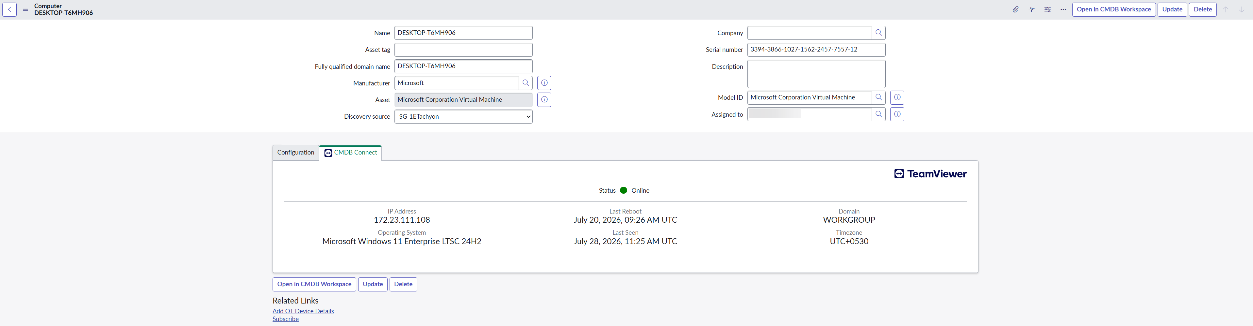The image size is (1253, 326).
Task: Click the UTC+0530 timezone value
Action: pyautogui.click(x=849, y=241)
